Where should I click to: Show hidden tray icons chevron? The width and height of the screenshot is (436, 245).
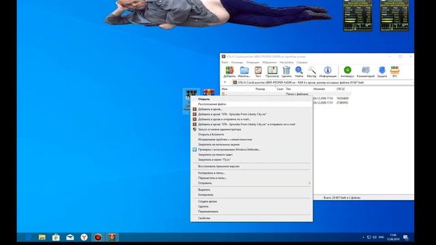[x=363, y=238]
